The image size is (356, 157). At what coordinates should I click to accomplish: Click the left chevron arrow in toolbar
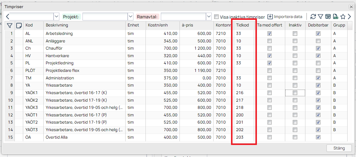8,17
